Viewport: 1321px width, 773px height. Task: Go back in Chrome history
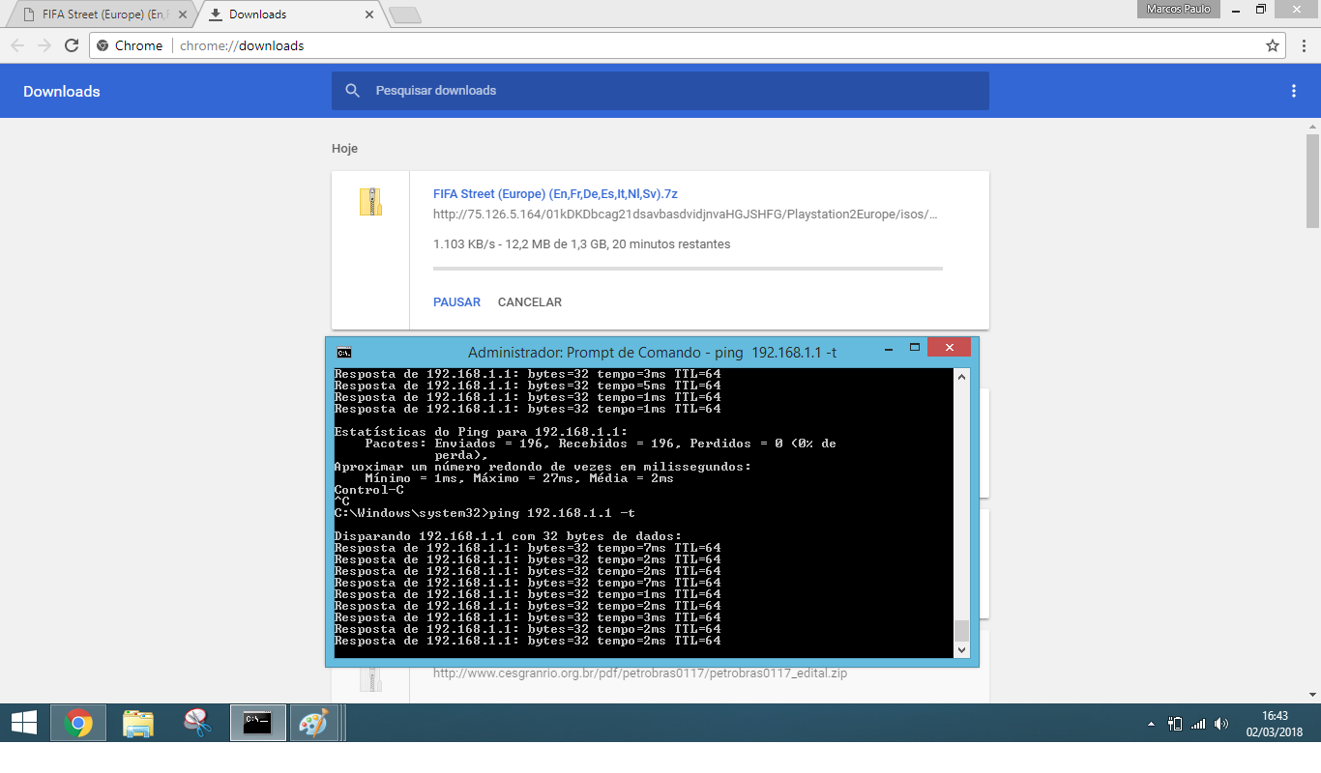(17, 45)
